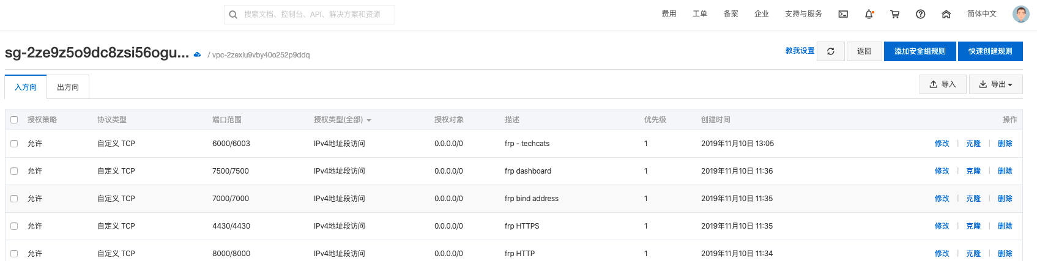Open the 费用 menu in top bar
The width and height of the screenshot is (1037, 261).
pyautogui.click(x=669, y=14)
